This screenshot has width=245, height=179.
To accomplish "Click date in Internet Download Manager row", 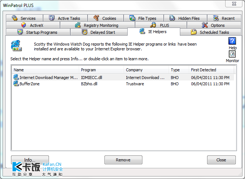I will tap(210, 78).
